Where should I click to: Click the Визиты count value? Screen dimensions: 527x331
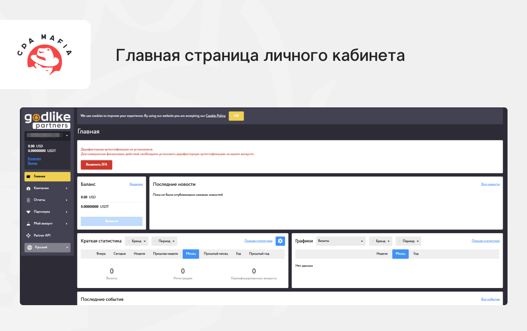[112, 271]
